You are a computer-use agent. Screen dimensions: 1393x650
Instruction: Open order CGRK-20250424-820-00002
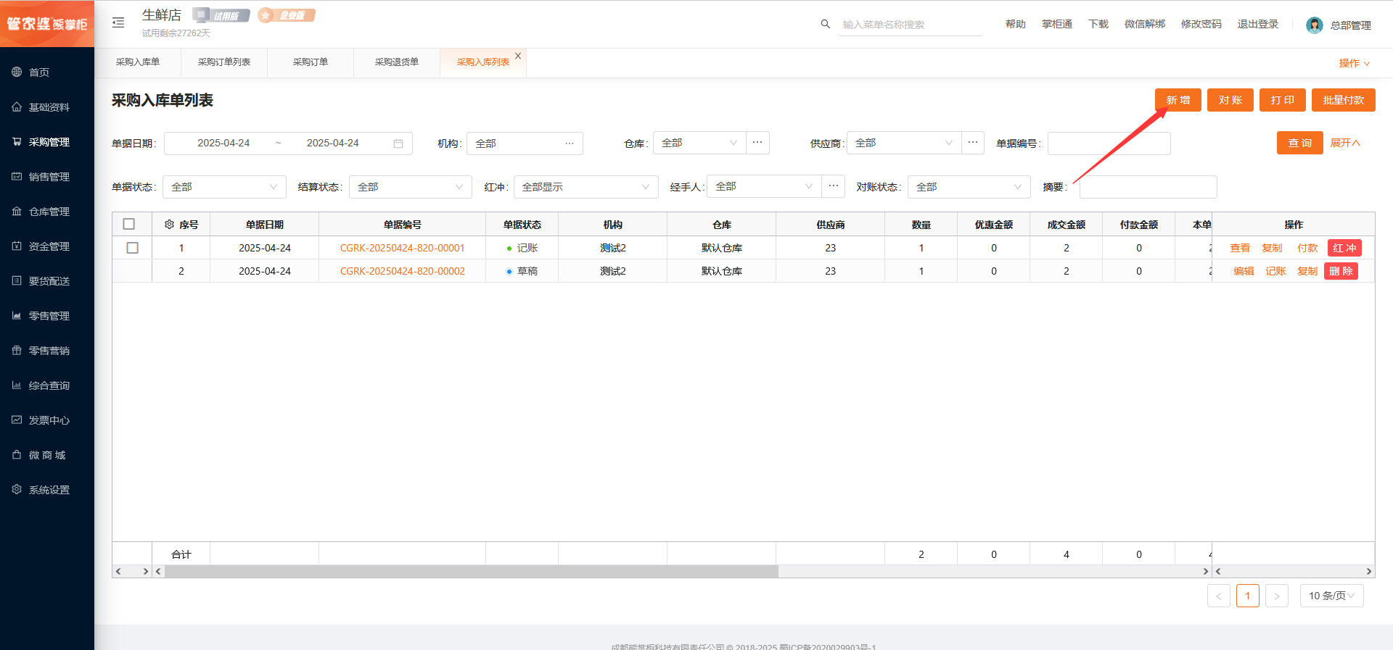click(x=402, y=271)
